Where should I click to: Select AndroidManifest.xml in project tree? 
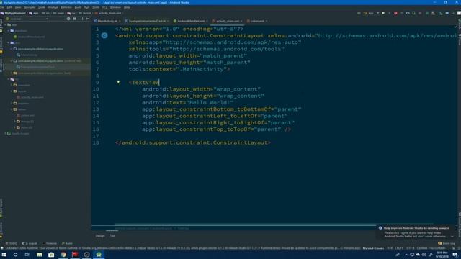(30, 37)
